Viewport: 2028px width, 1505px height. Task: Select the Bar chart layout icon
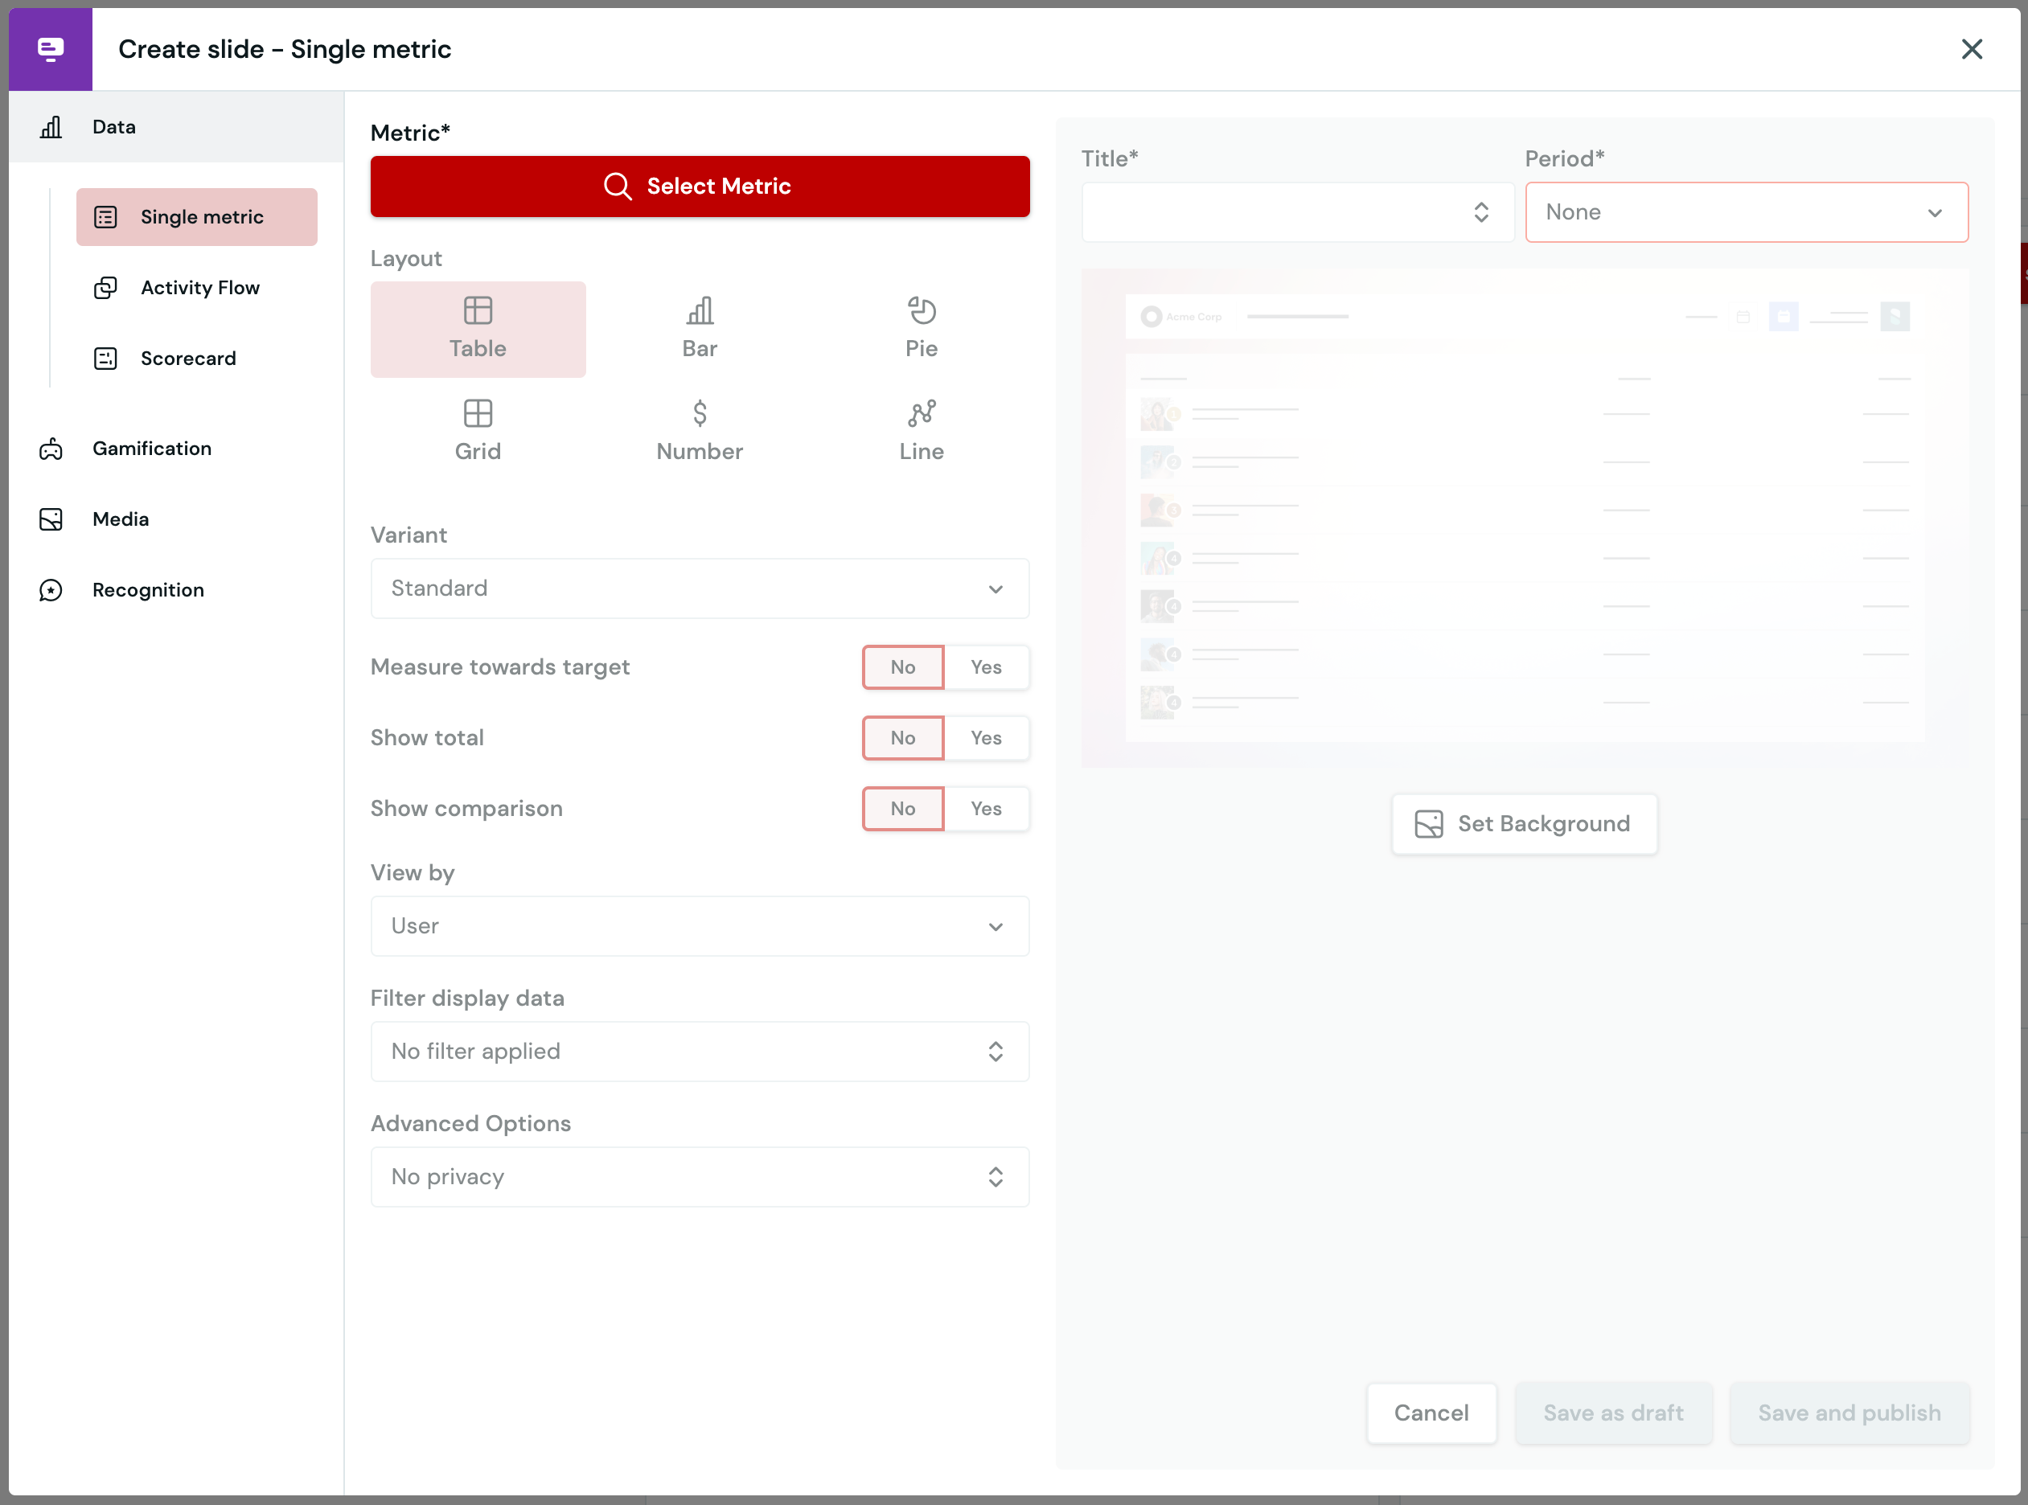pyautogui.click(x=699, y=312)
